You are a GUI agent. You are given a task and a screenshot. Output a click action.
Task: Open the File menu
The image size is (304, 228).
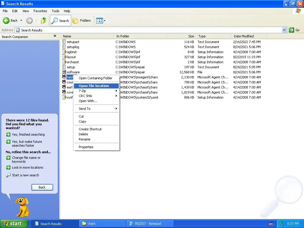tap(5, 11)
